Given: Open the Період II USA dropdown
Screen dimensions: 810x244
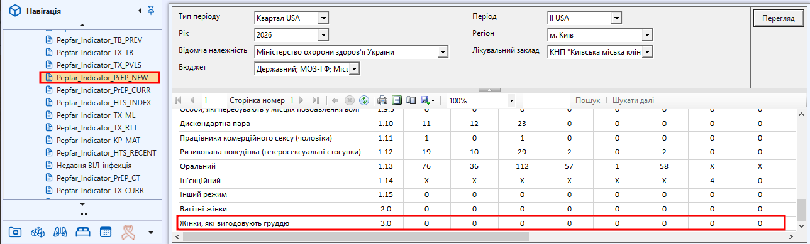Looking at the screenshot, I should (616, 18).
